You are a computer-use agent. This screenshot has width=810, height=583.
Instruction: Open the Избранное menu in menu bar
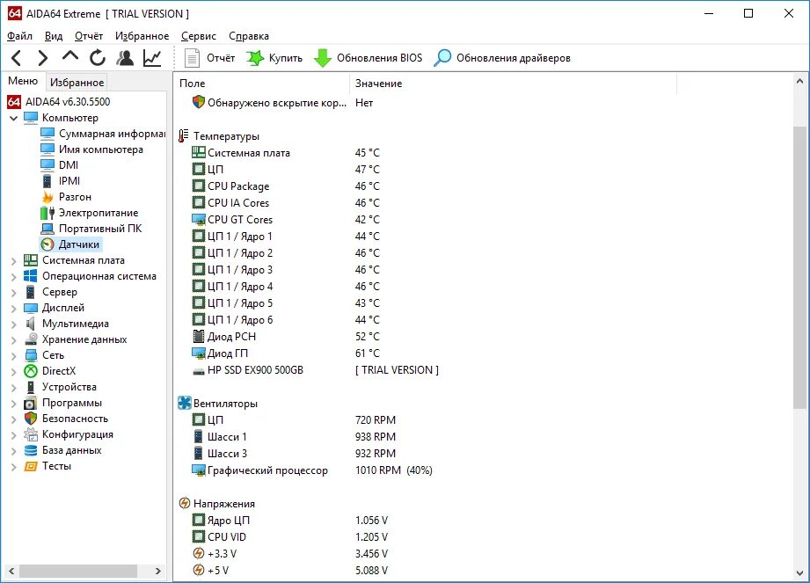pos(142,36)
